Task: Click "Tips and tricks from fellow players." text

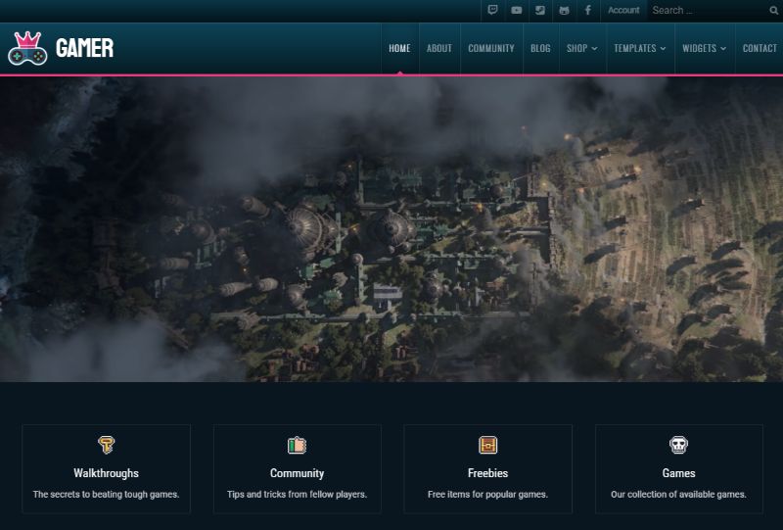Action: [298, 495]
